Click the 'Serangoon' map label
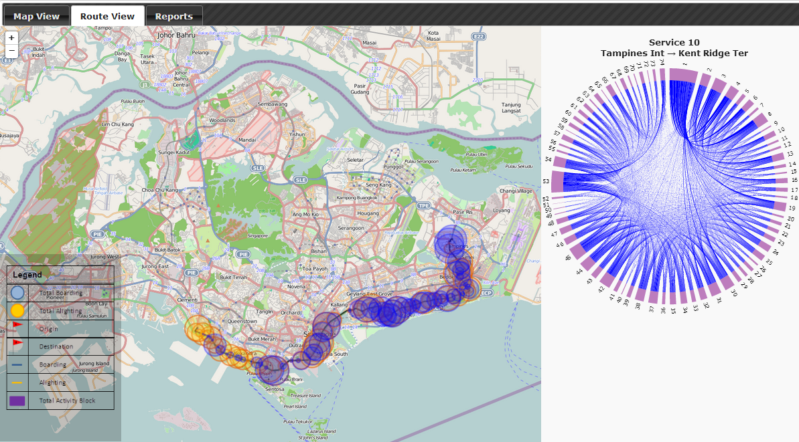Image resolution: width=799 pixels, height=442 pixels. pos(351,228)
